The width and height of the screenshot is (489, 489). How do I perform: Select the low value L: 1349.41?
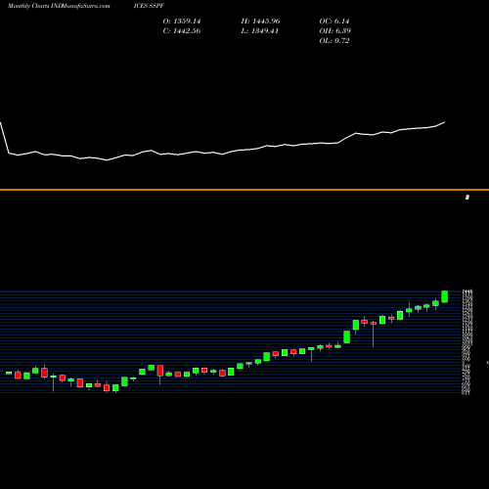coord(260,31)
